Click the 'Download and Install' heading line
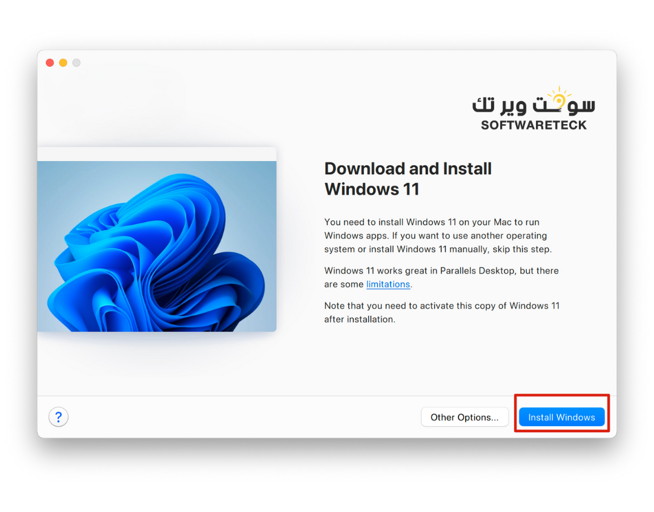Viewport: 654px width, 512px height. click(408, 169)
